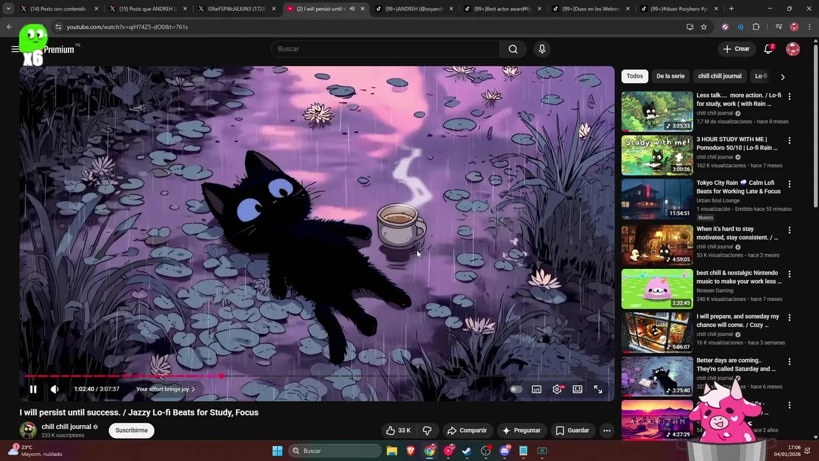Open options for 'When it's hard to stay motivated'

pyautogui.click(x=790, y=230)
